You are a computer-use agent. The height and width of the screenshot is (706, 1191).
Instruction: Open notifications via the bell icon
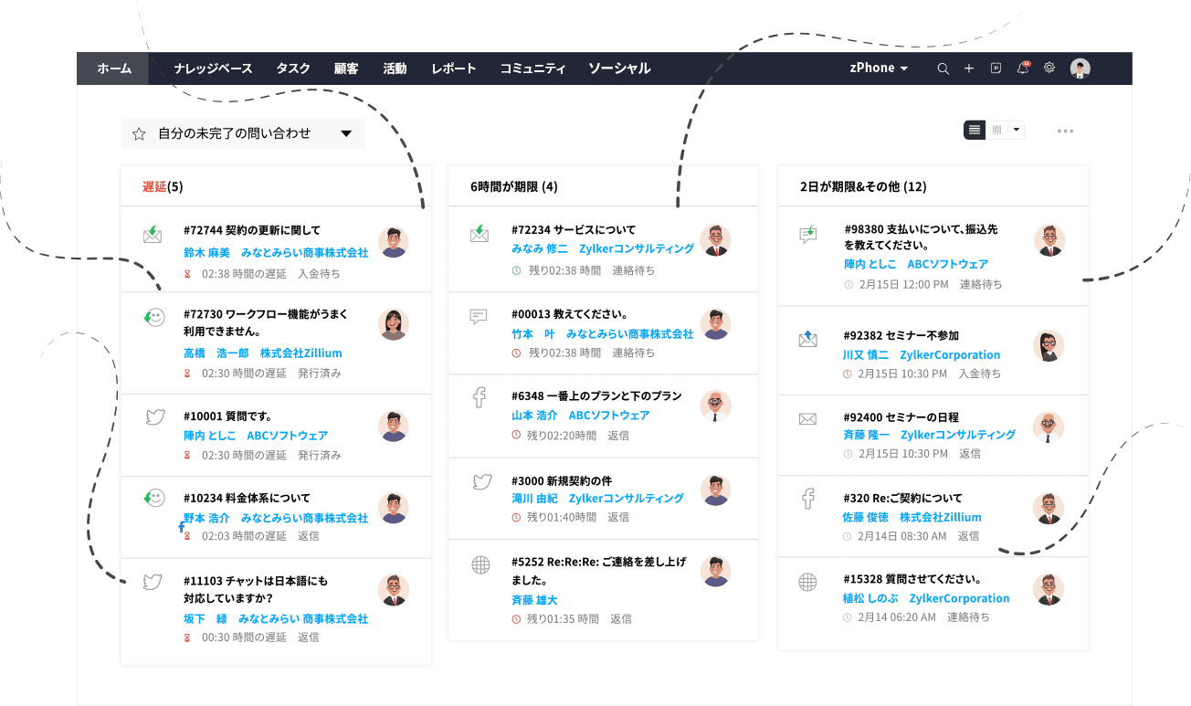coord(1023,68)
